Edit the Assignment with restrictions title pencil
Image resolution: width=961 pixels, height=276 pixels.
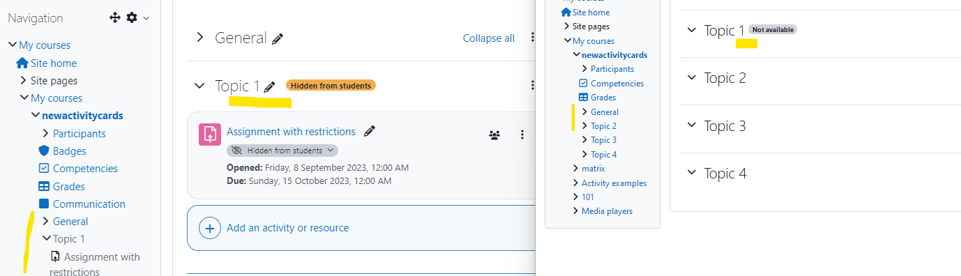(370, 131)
